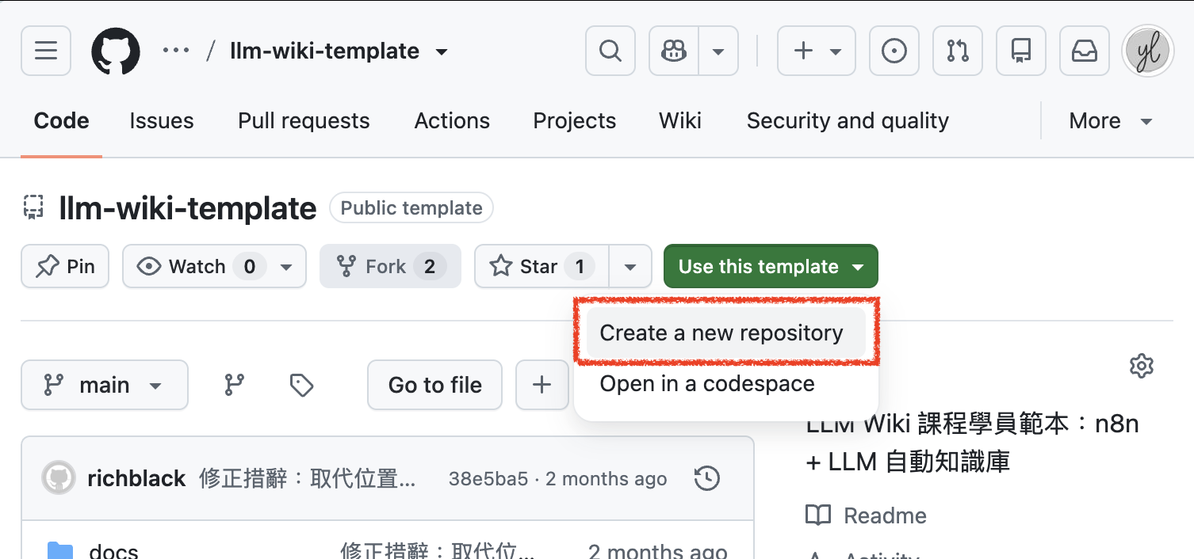Star the repository
Viewport: 1194px width, 559px height.
click(x=542, y=266)
